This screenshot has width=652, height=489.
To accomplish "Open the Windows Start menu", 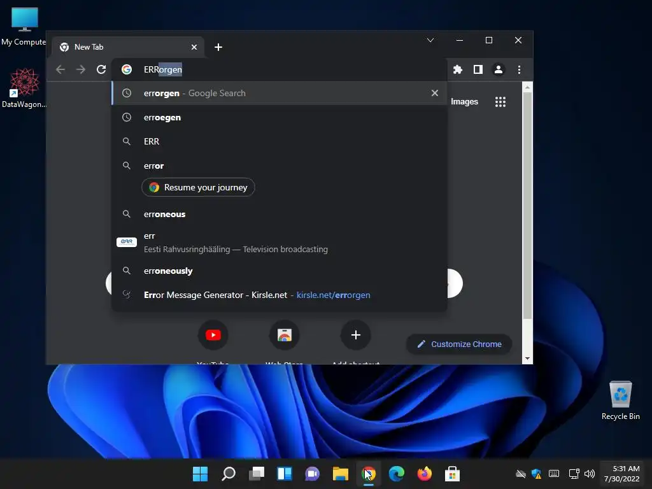I will tap(200, 474).
